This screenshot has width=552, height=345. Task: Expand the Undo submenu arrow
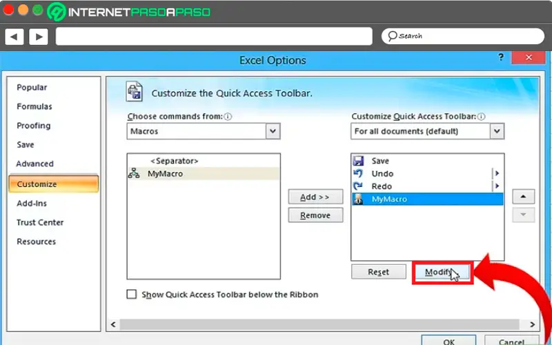point(497,173)
